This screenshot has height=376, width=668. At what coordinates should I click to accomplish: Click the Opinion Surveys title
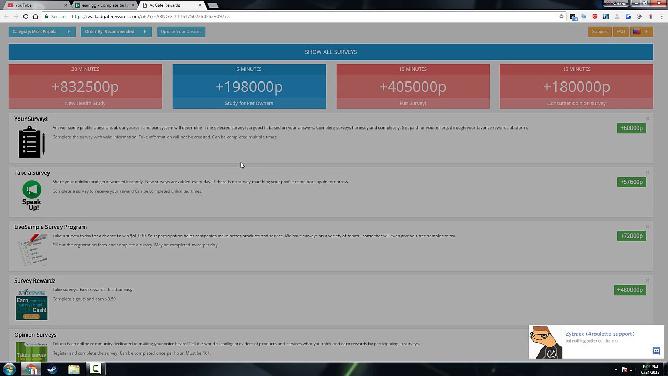(35, 335)
